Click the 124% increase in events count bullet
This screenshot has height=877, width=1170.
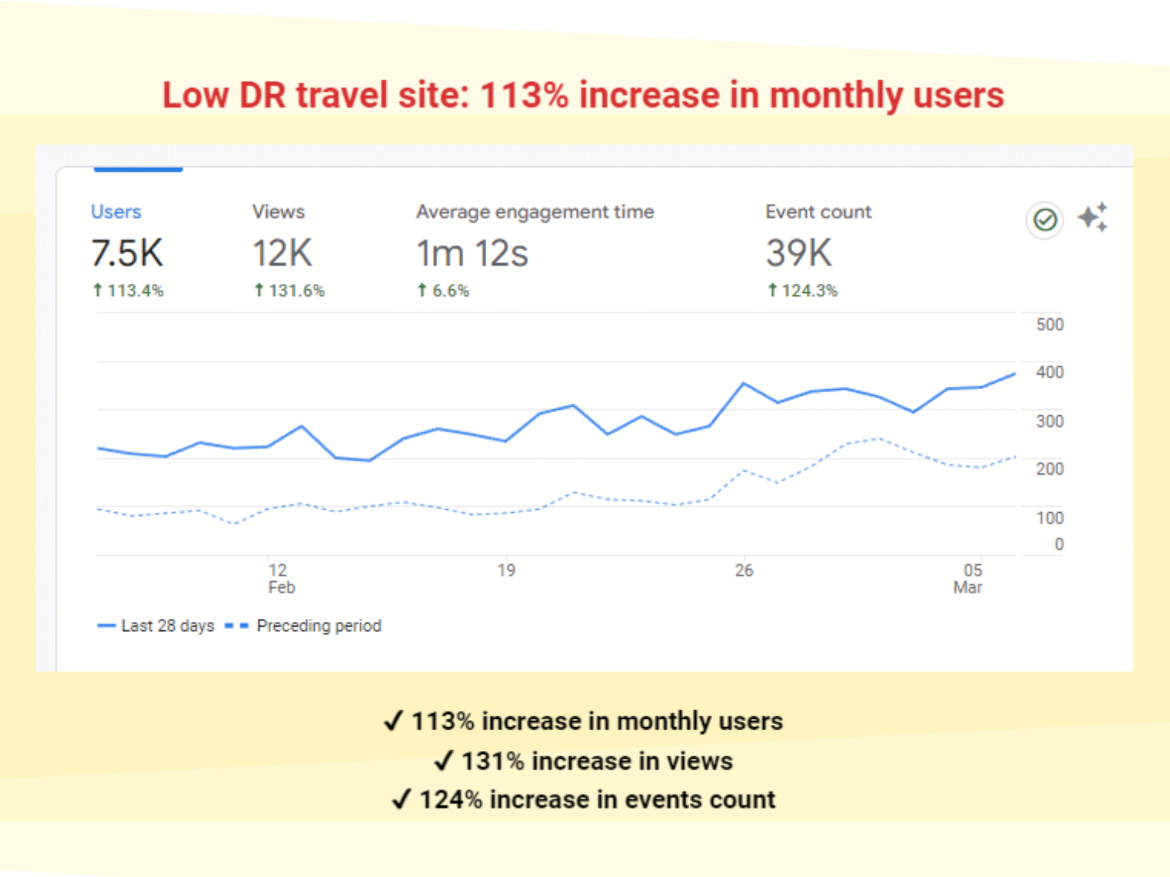[583, 800]
